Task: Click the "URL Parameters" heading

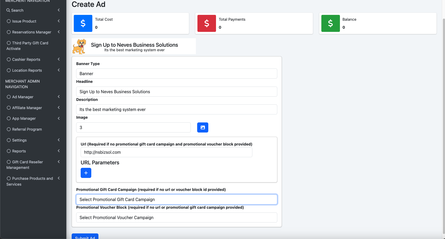Action: [x=100, y=163]
